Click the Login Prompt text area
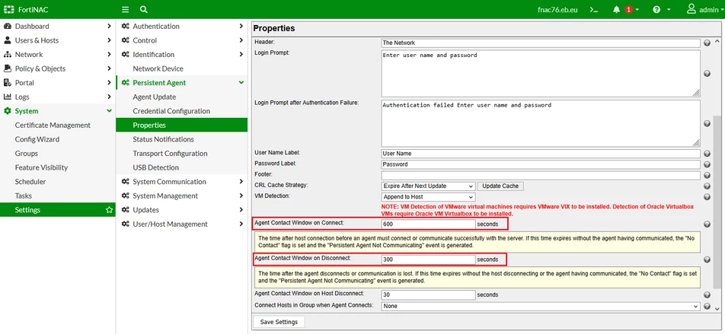The image size is (725, 334). [541, 74]
